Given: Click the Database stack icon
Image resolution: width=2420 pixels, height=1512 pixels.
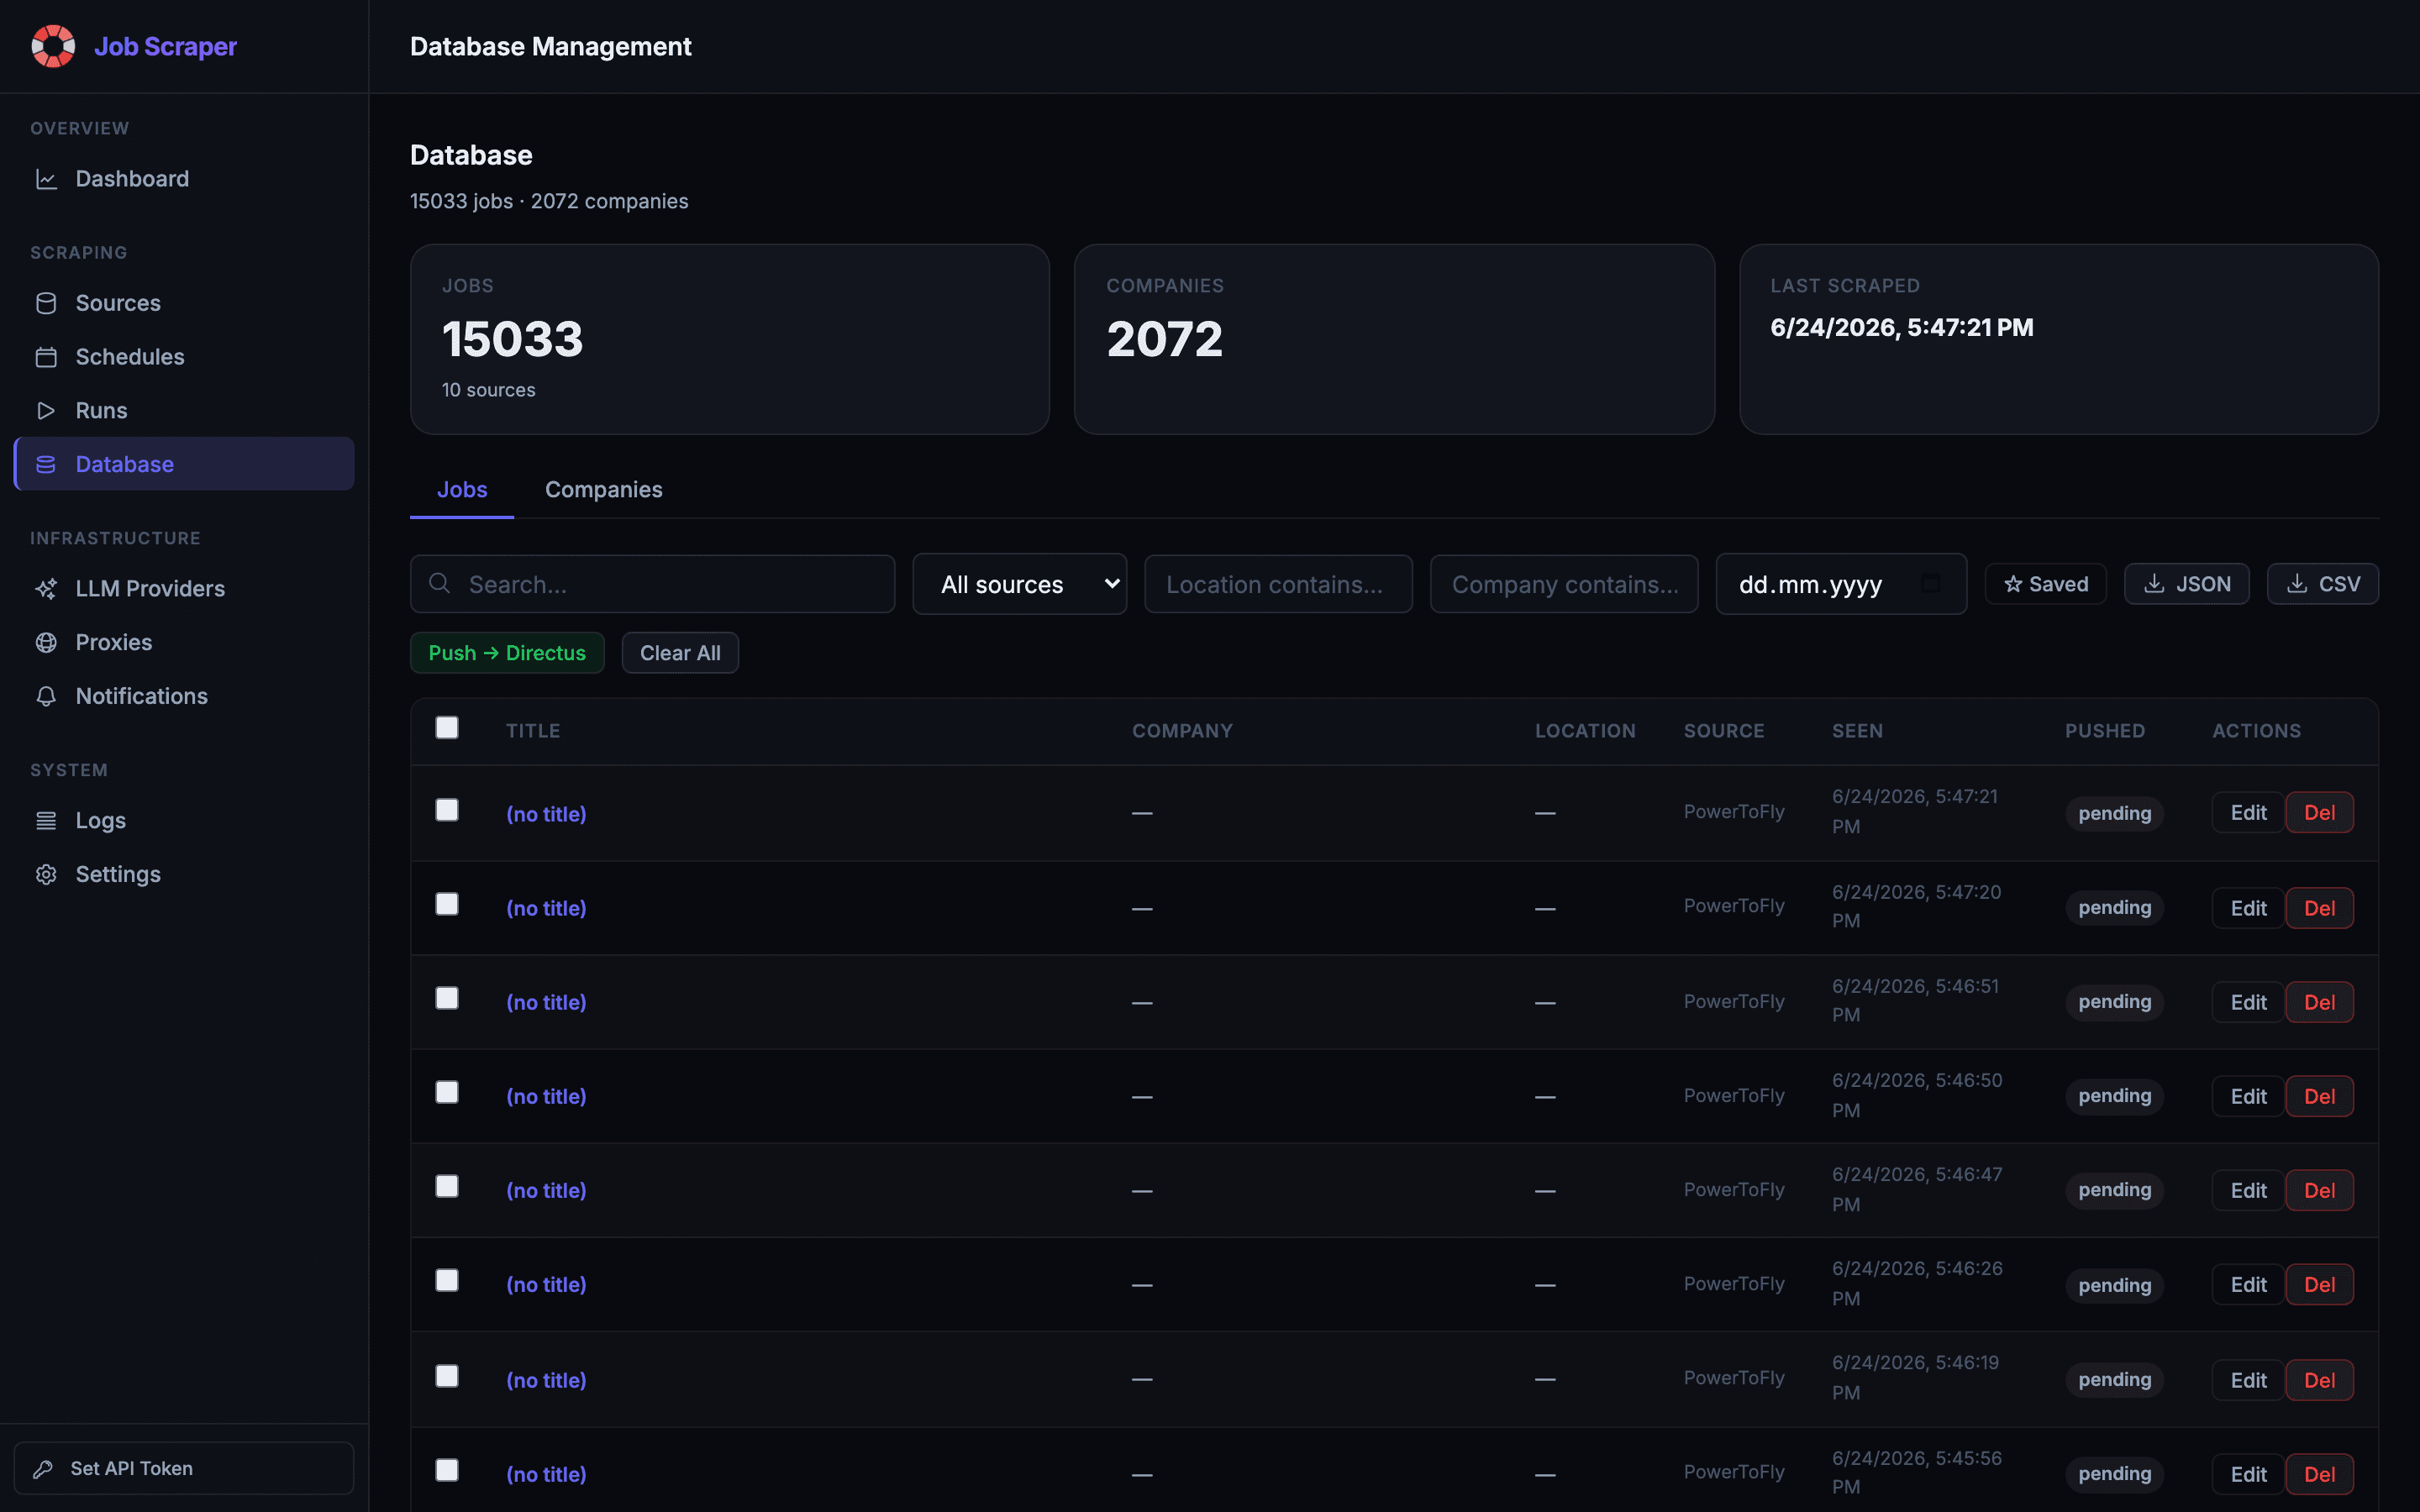Looking at the screenshot, I should [x=46, y=464].
